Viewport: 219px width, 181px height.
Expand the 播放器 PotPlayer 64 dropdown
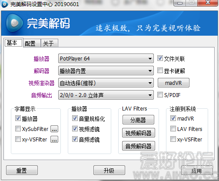tap(106, 58)
